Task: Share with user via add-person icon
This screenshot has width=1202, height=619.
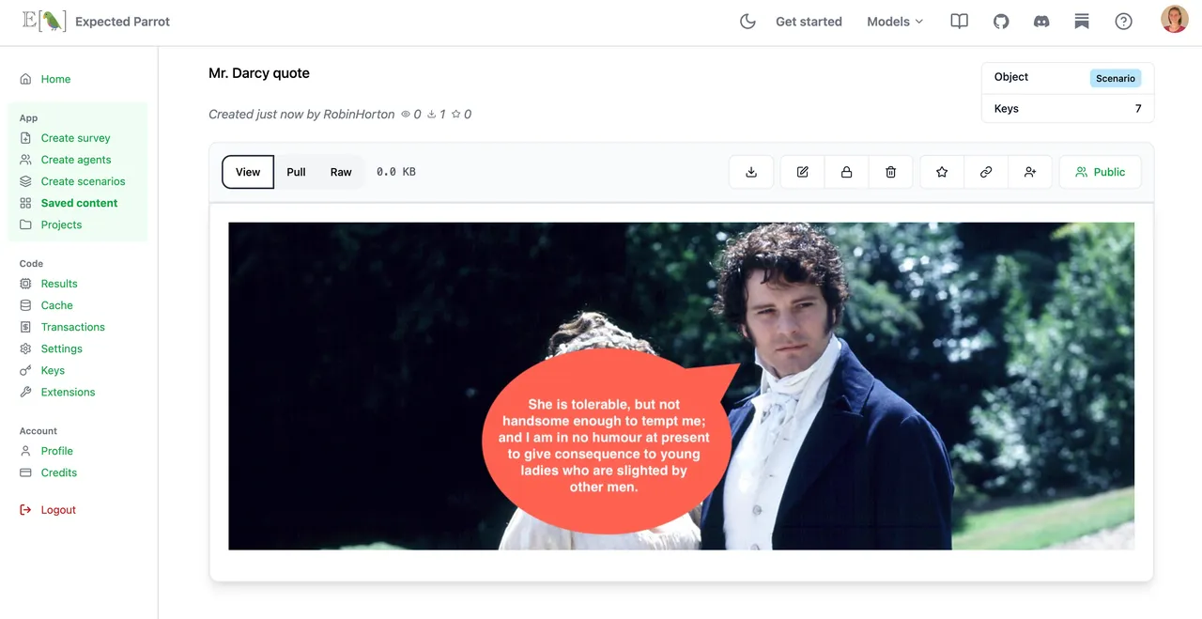Action: tap(1030, 172)
